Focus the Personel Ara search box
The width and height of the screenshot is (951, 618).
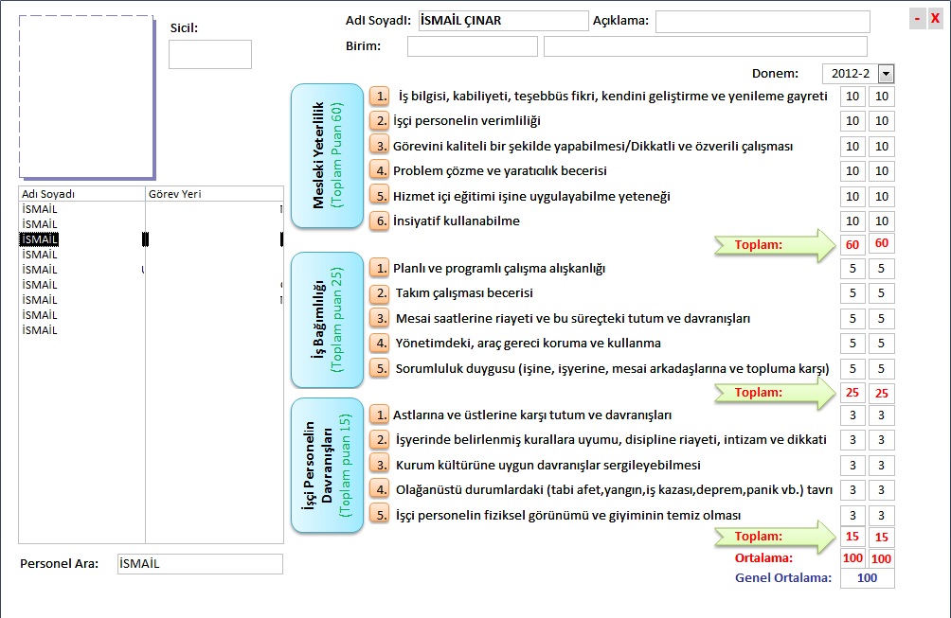click(199, 564)
